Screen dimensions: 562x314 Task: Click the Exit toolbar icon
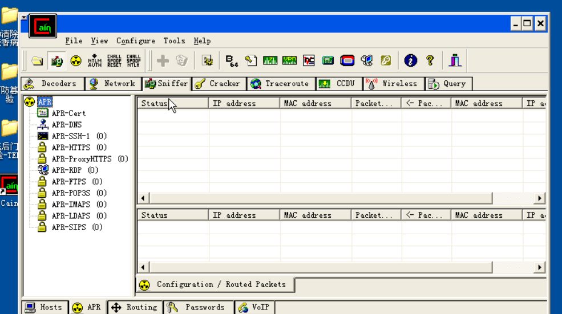pyautogui.click(x=455, y=61)
